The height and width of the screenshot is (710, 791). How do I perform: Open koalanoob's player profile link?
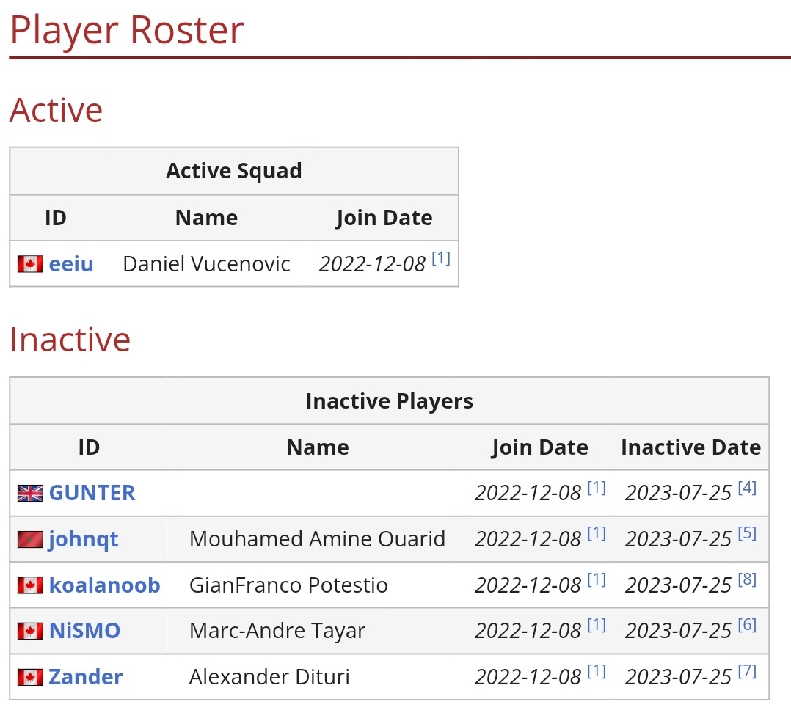coord(104,585)
